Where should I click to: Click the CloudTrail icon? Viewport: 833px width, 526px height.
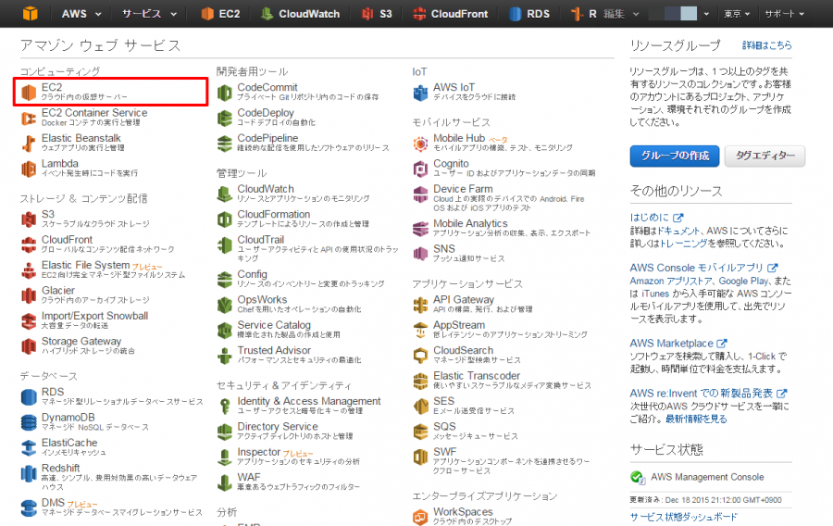tap(225, 244)
